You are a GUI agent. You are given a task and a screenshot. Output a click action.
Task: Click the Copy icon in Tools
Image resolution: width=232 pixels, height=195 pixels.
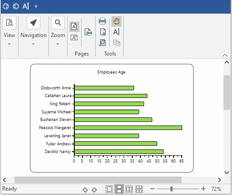[116, 43]
